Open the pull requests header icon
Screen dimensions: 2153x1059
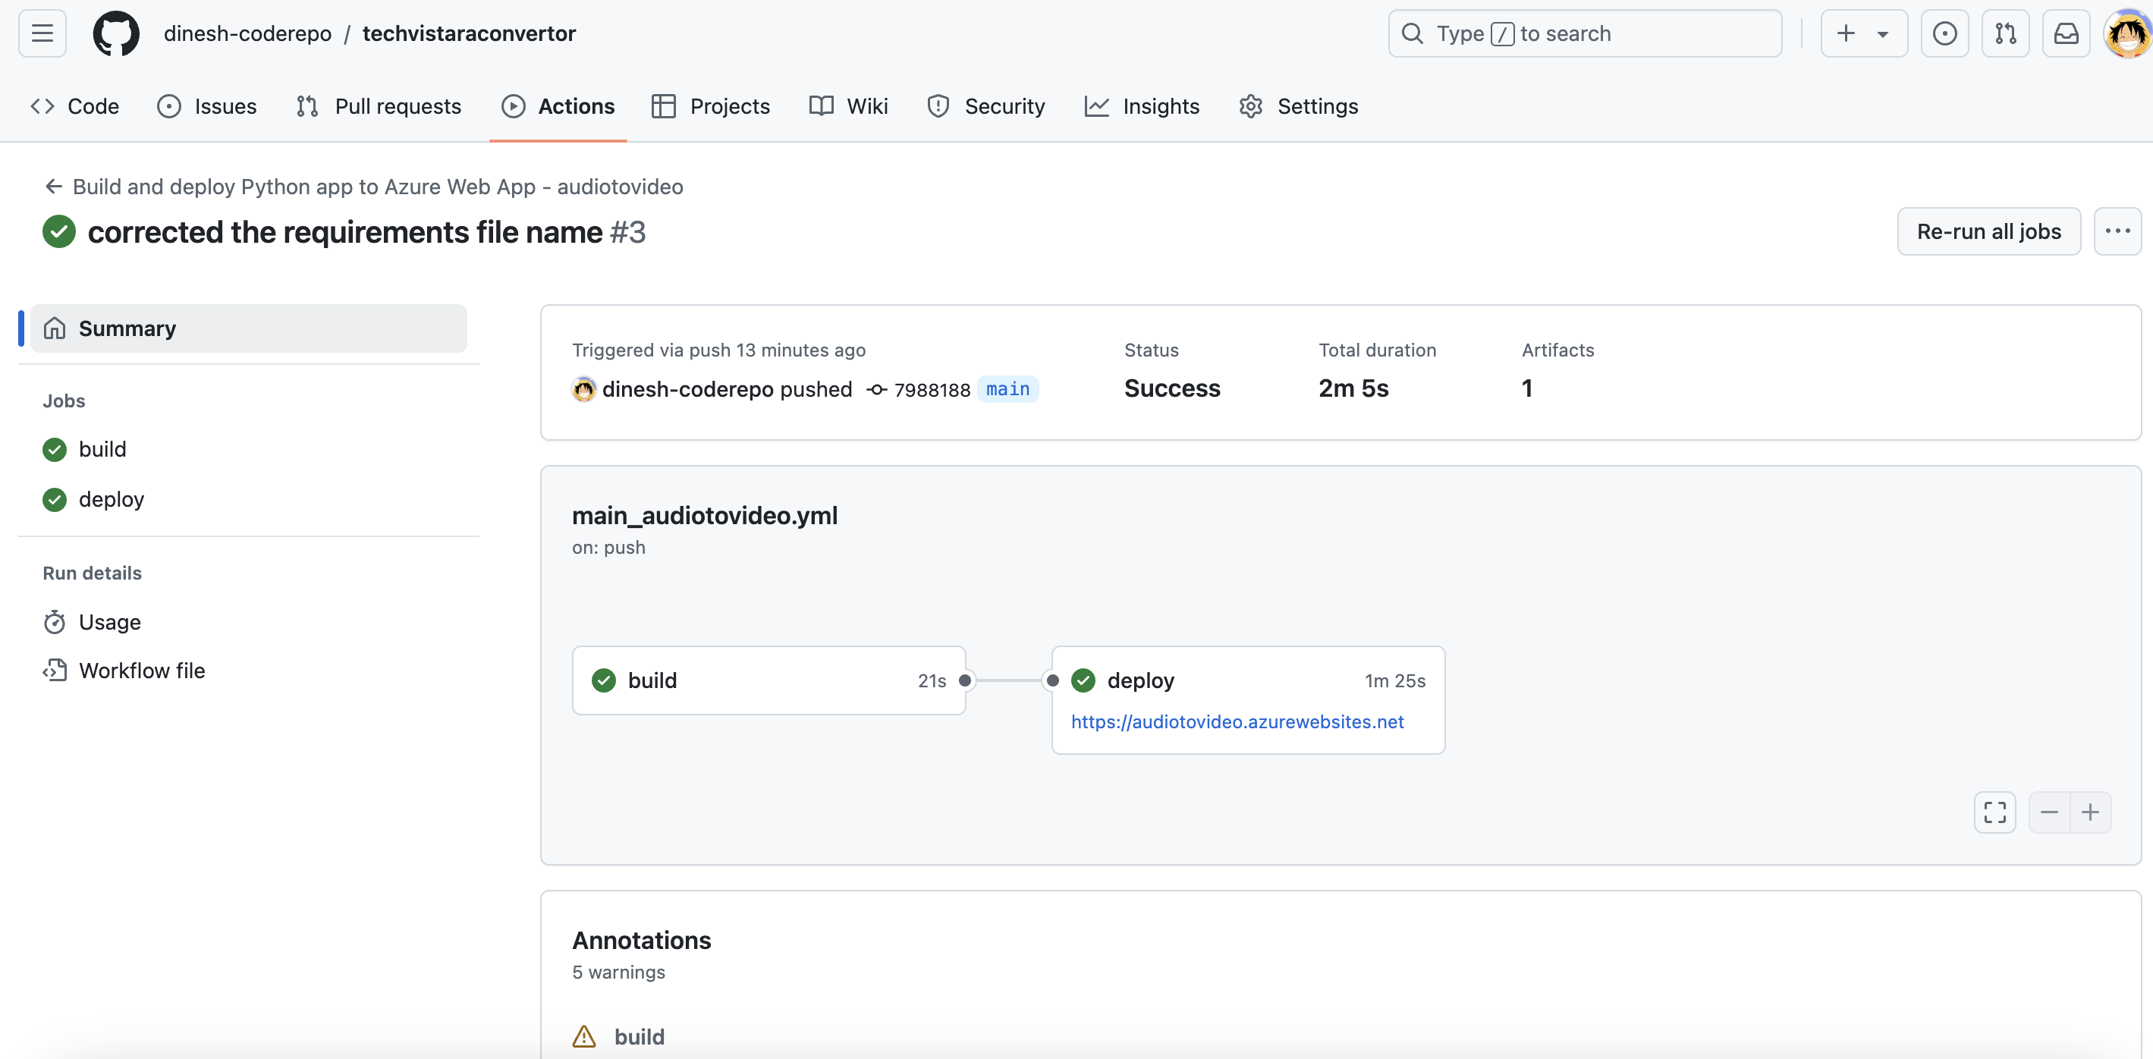pyautogui.click(x=2005, y=33)
